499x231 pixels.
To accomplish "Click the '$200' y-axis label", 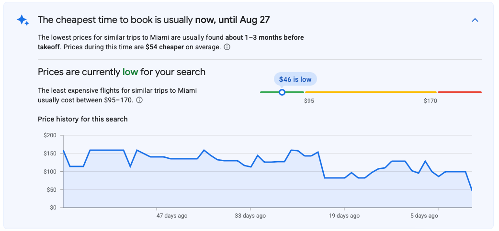I will pyautogui.click(x=50, y=136).
